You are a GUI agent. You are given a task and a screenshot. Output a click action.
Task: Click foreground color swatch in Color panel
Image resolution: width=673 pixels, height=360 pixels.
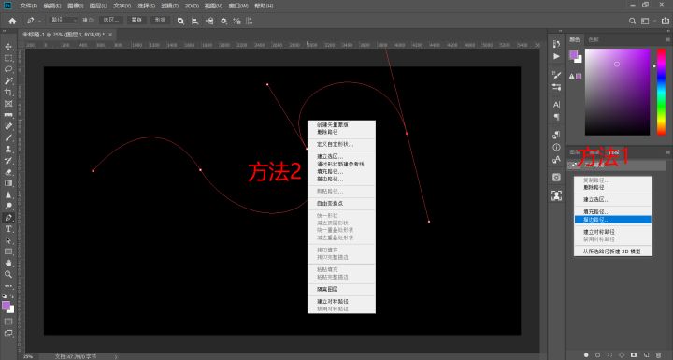[573, 54]
